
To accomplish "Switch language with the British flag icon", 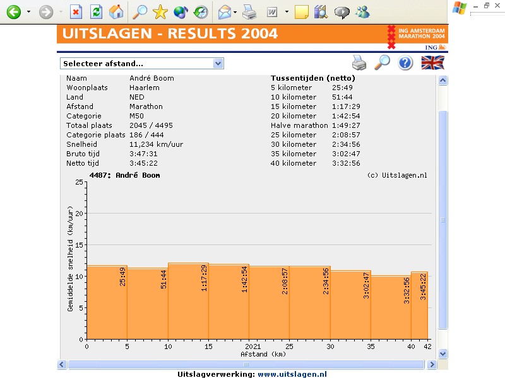I will tap(433, 63).
